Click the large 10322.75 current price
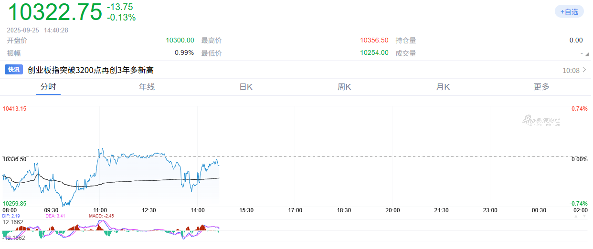The image size is (593, 249). 55,12
